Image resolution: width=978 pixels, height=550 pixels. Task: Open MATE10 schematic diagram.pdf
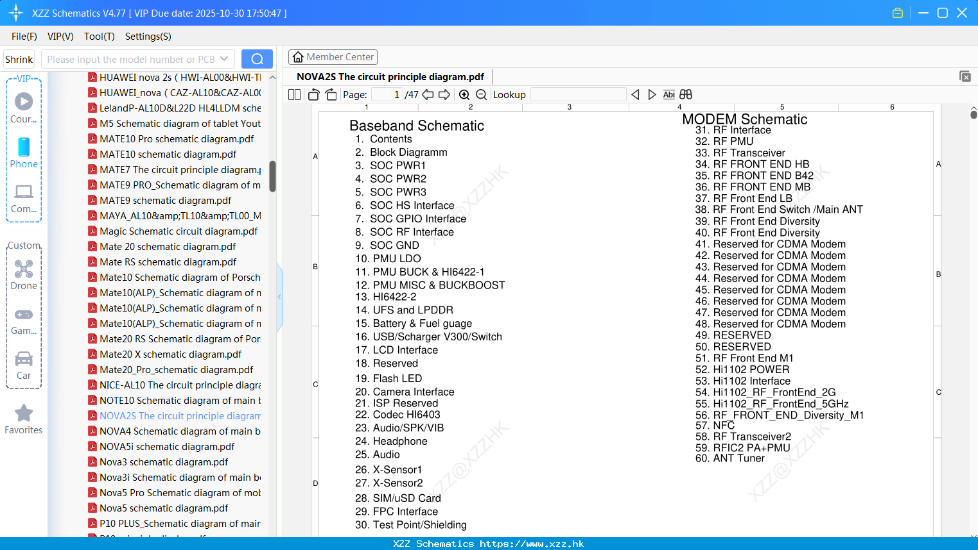[168, 154]
